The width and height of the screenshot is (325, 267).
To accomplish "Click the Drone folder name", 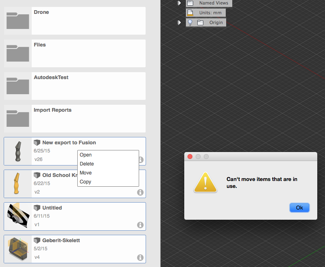I will pyautogui.click(x=41, y=12).
